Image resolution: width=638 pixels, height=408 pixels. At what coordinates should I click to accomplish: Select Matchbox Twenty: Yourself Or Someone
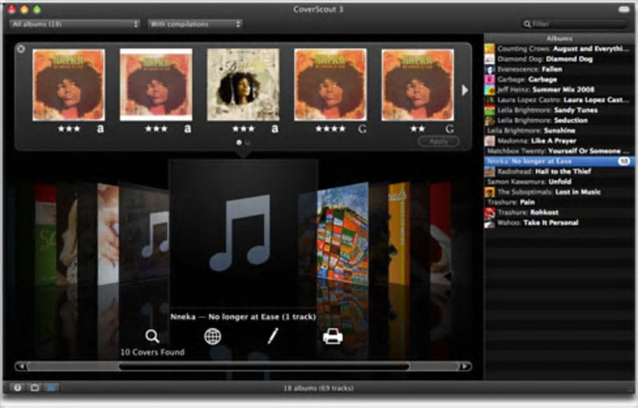(559, 151)
